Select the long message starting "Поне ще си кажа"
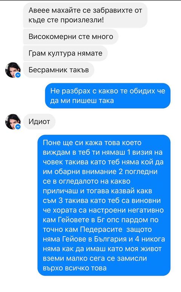 pos(104,205)
